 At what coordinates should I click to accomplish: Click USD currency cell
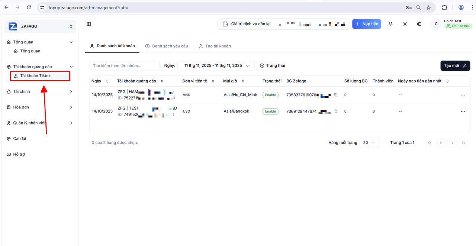point(187,111)
